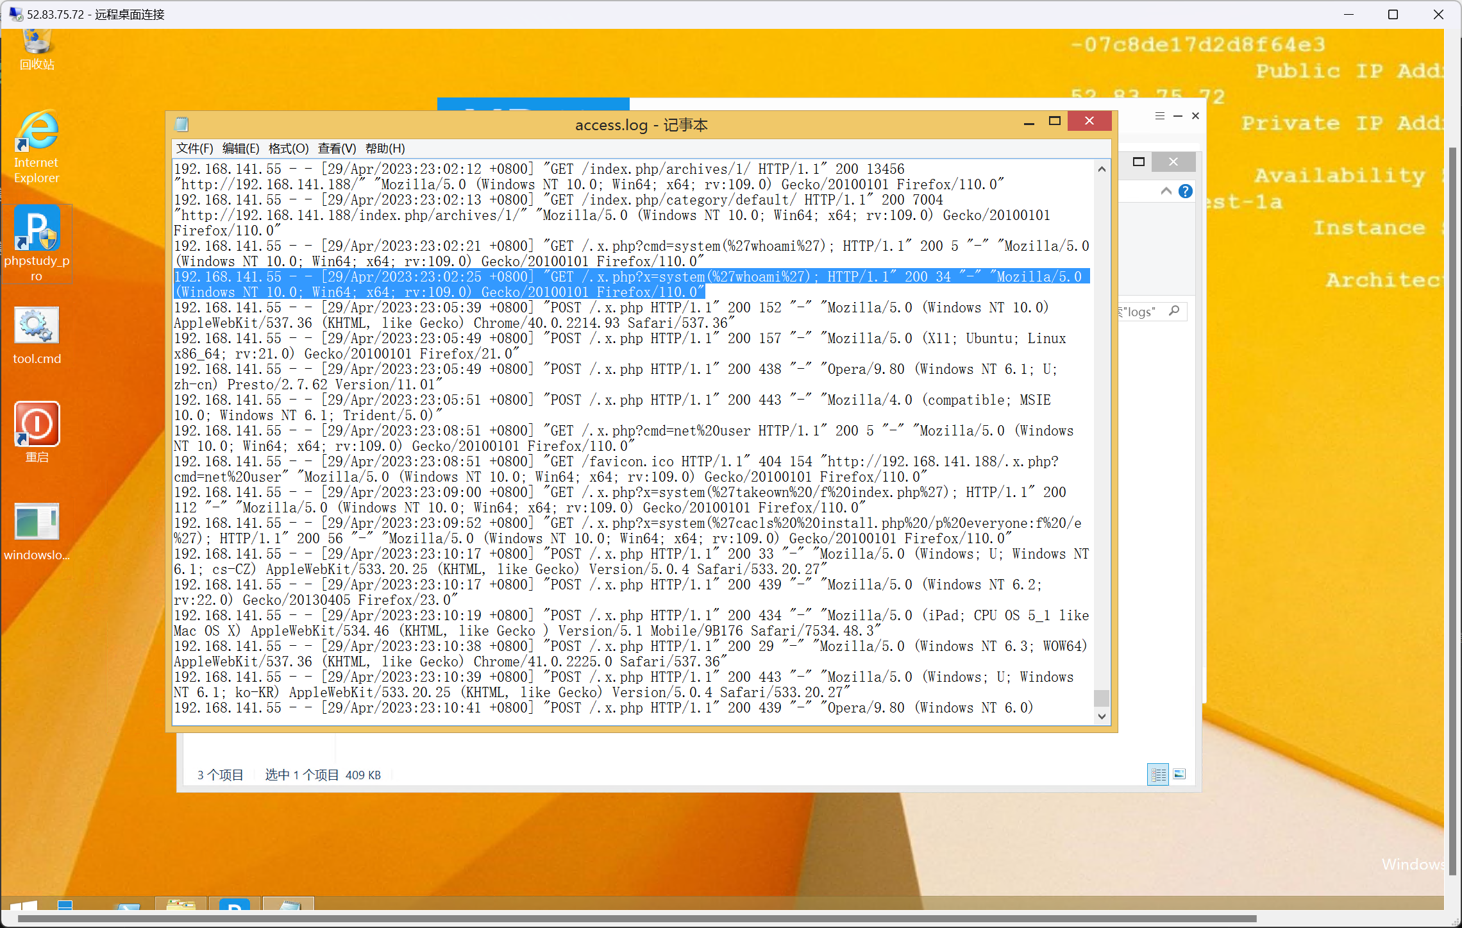This screenshot has height=928, width=1462.
Task: Open the phpstudy hamburger menu icon
Action: (x=1159, y=116)
